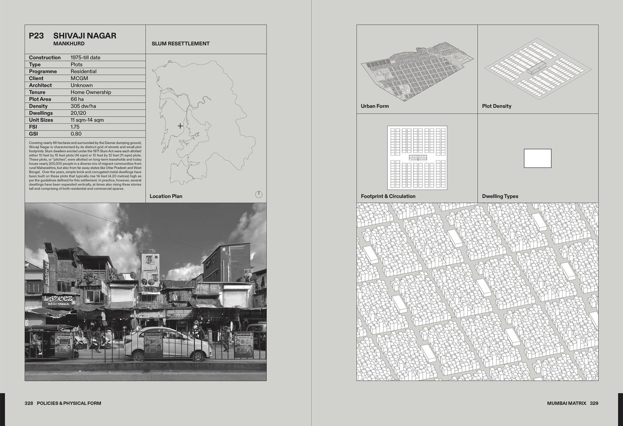Viewport: 623px width, 426px height.
Task: Click the Dwelling Types caption label
Action: click(500, 196)
